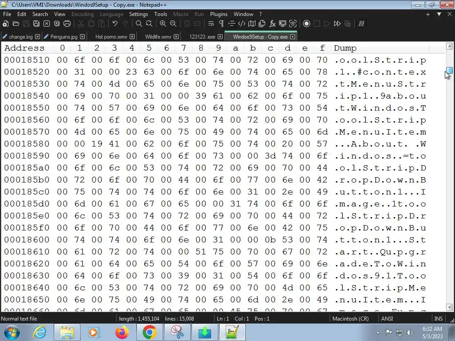This screenshot has height=341, width=455.
Task: Open the View menu
Action: [x=60, y=14]
